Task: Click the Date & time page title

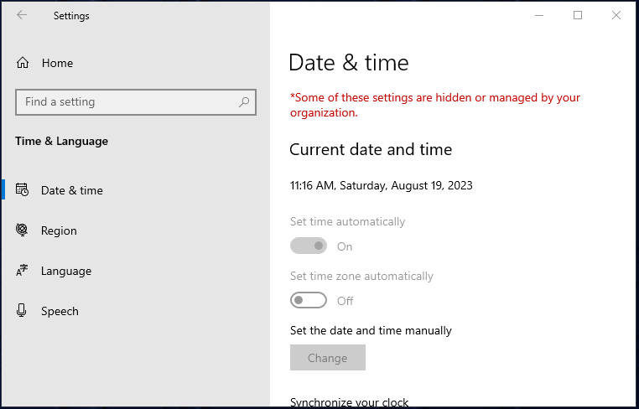Action: click(x=349, y=63)
